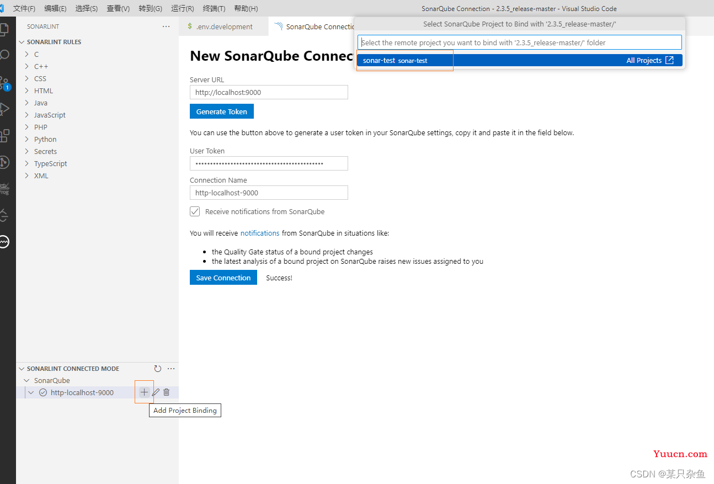Expand the Secrets rules node
This screenshot has width=714, height=484.
pyautogui.click(x=26, y=151)
